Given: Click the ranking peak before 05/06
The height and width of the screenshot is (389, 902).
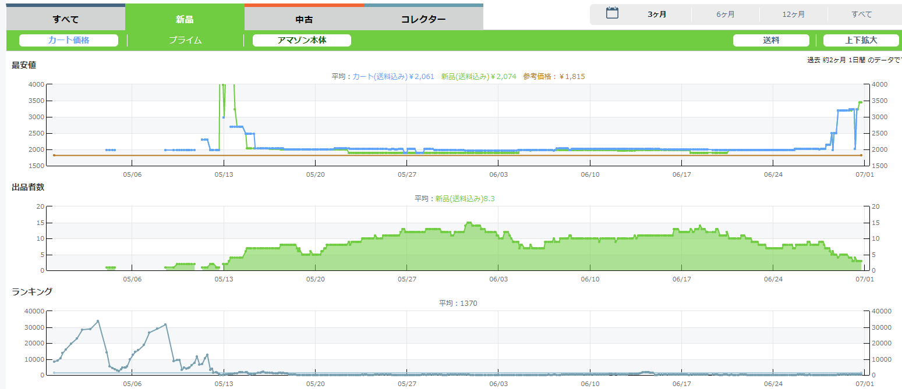Looking at the screenshot, I should click(98, 321).
